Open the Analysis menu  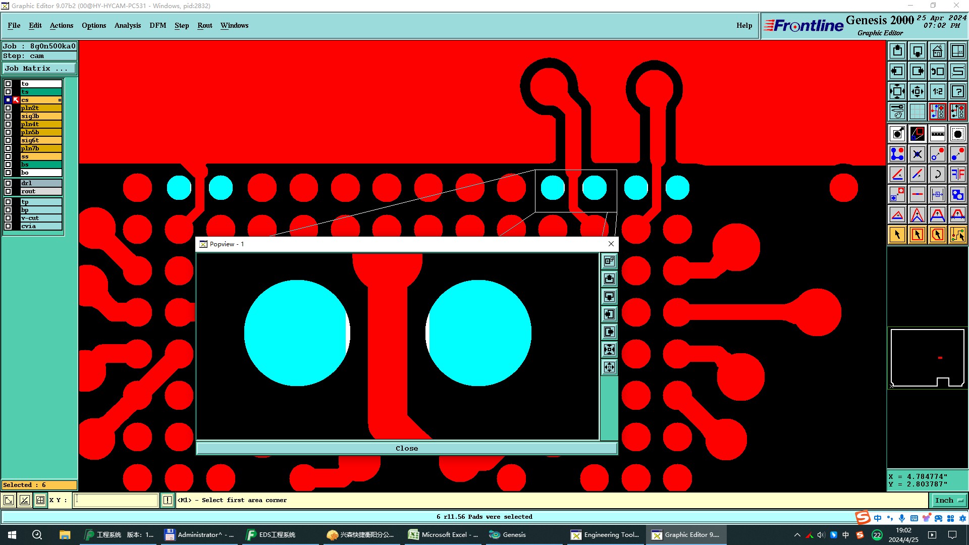pyautogui.click(x=127, y=25)
